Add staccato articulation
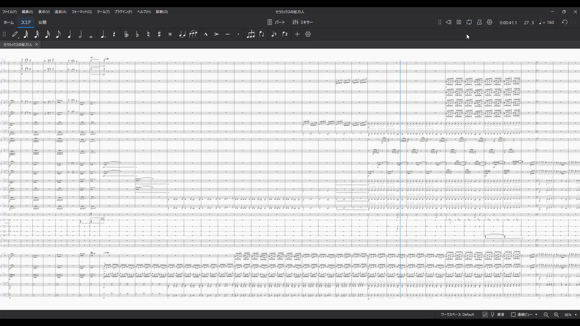The image size is (580, 326). click(238, 34)
